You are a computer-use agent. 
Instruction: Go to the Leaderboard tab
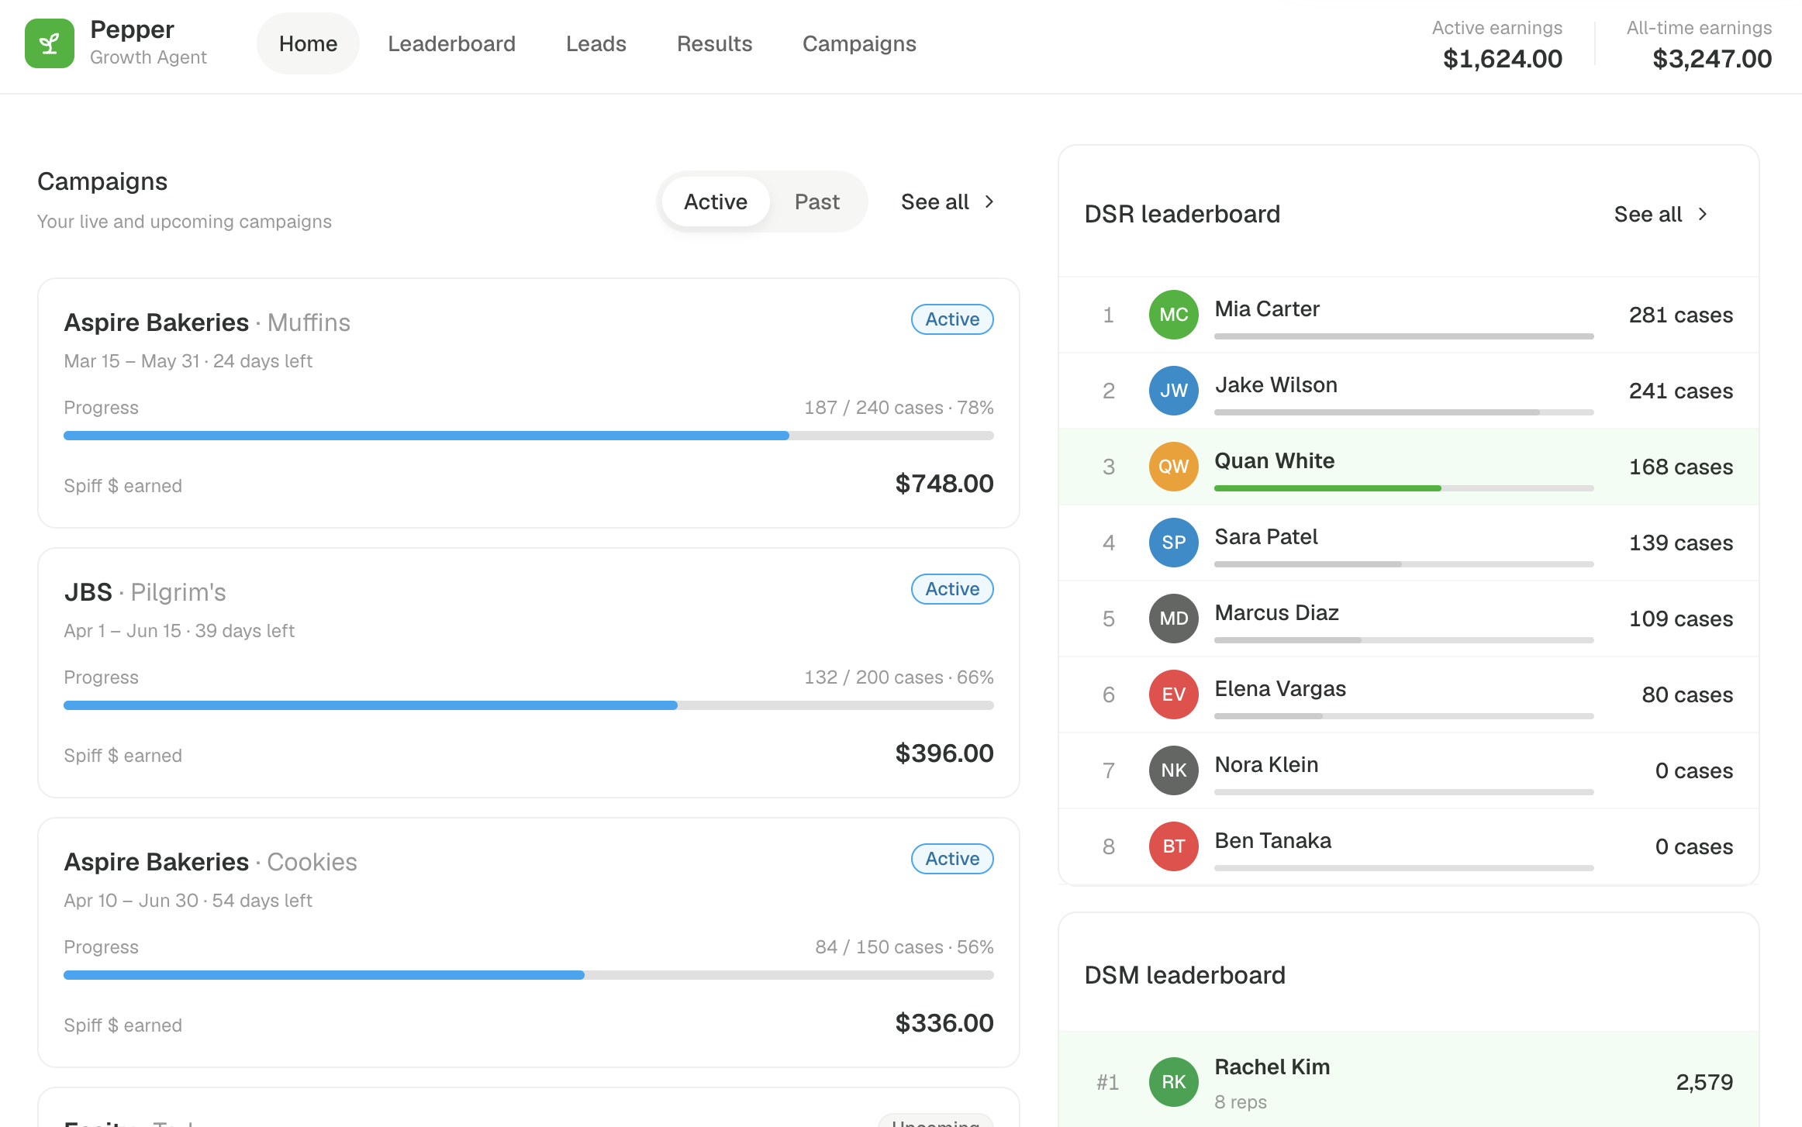tap(451, 43)
